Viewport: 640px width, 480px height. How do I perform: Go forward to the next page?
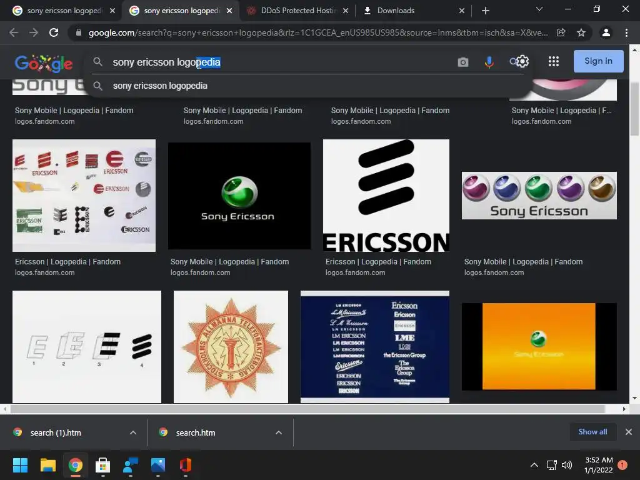click(x=34, y=32)
